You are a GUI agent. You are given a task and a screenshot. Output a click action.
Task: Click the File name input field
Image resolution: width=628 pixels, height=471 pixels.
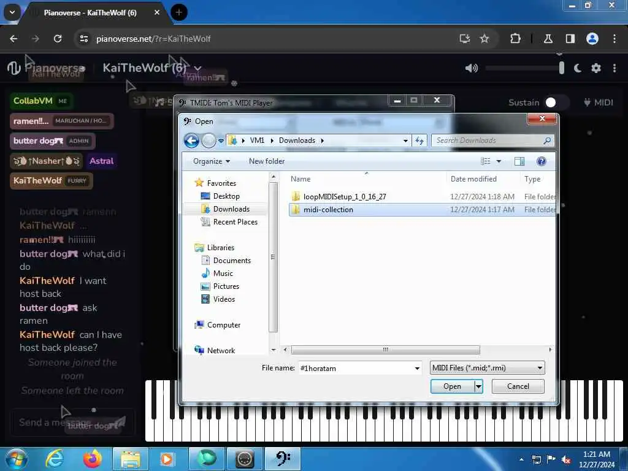(x=356, y=368)
